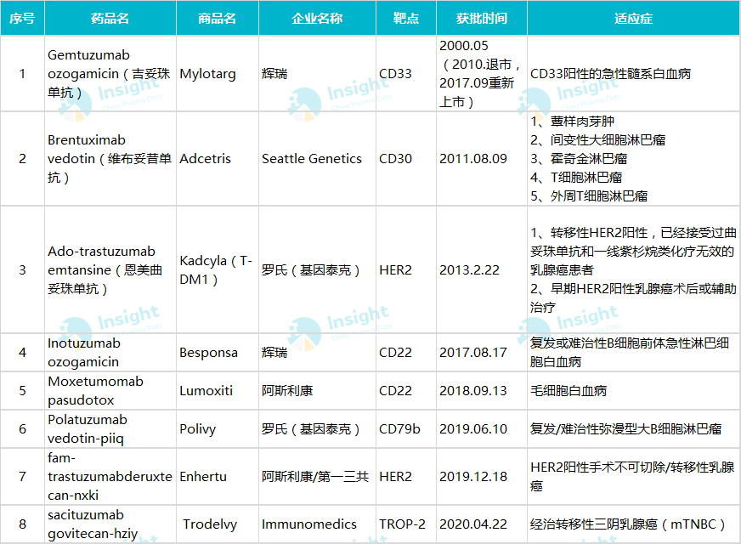The height and width of the screenshot is (544, 741).
Task: Click the Enhertu trade name cell
Action: pyautogui.click(x=218, y=476)
